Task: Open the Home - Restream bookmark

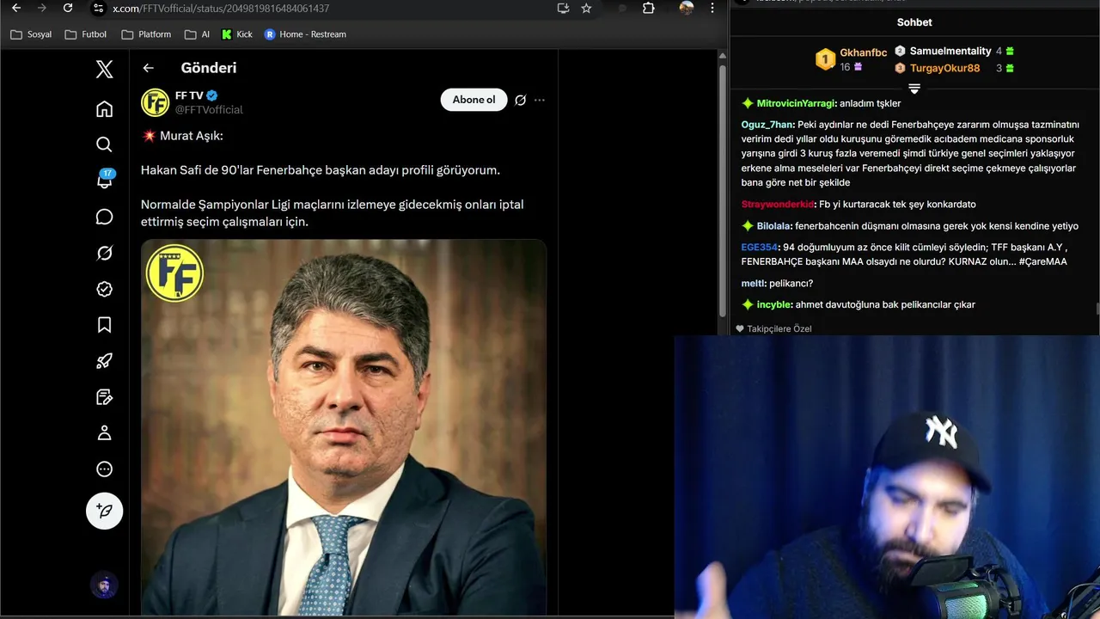Action: point(305,34)
